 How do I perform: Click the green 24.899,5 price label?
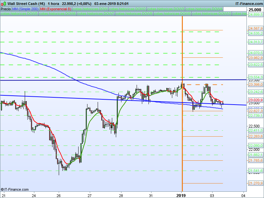(255, 15)
